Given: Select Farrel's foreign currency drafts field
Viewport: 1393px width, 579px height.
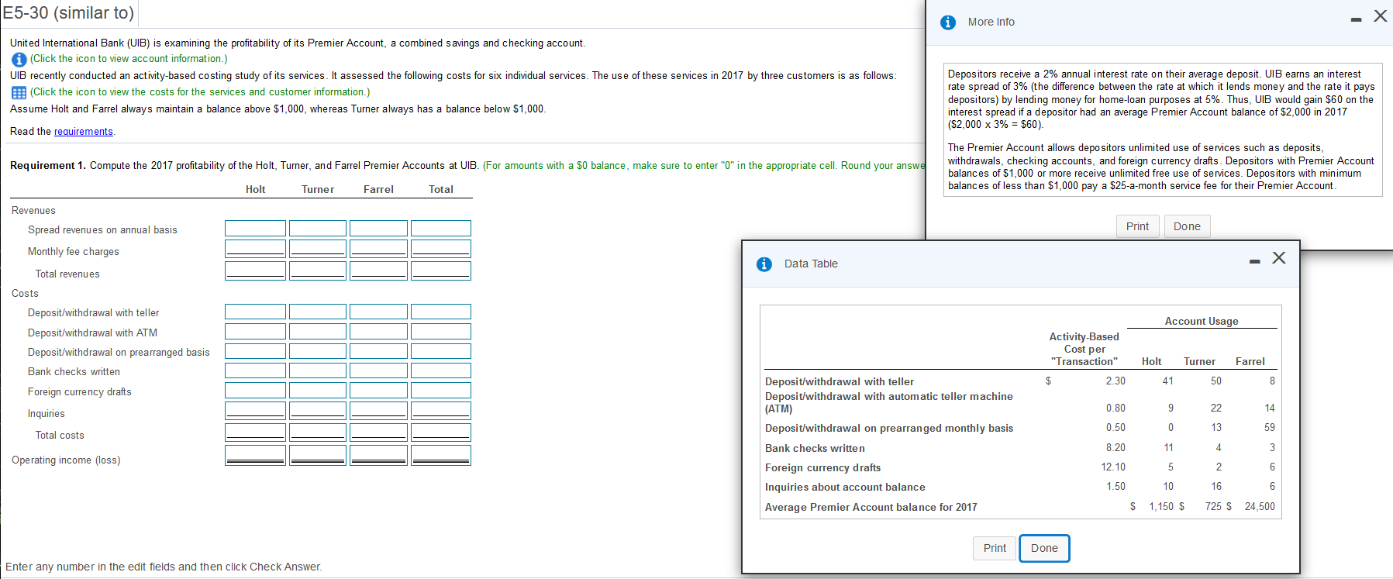Looking at the screenshot, I should click(378, 391).
